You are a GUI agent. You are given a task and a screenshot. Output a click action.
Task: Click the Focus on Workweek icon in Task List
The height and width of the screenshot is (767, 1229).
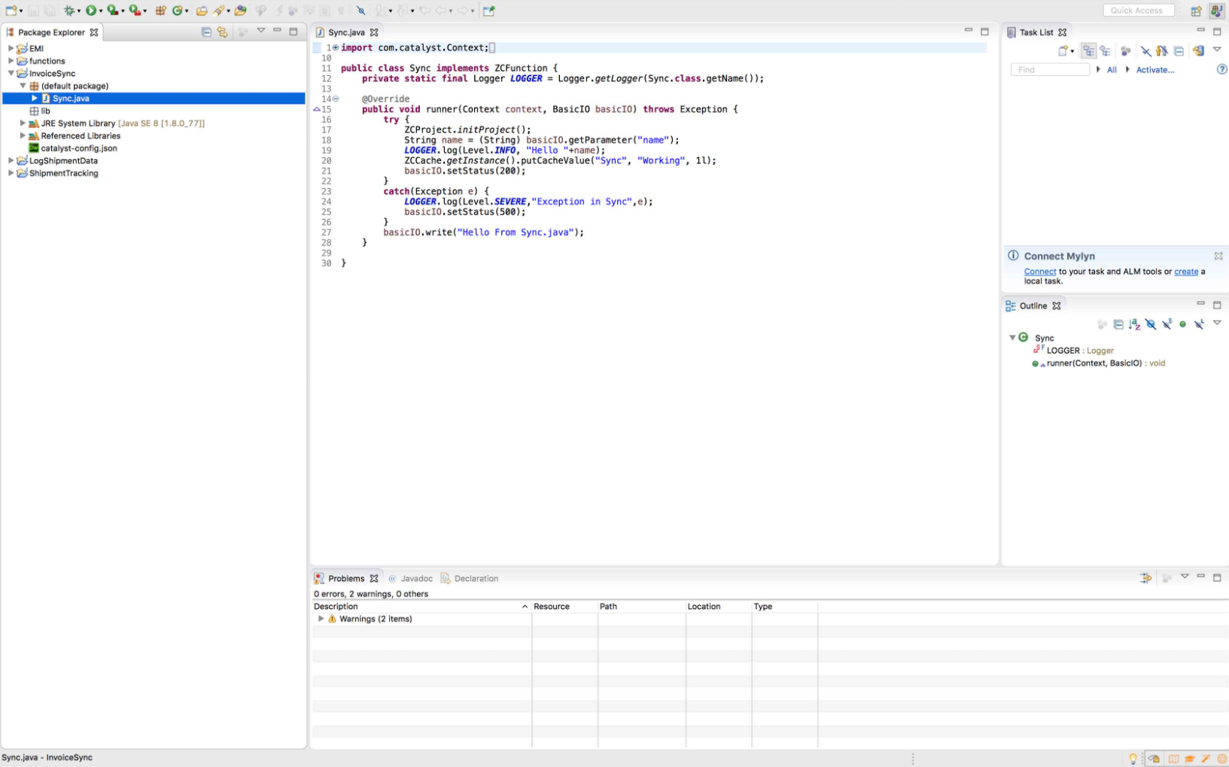(1126, 51)
